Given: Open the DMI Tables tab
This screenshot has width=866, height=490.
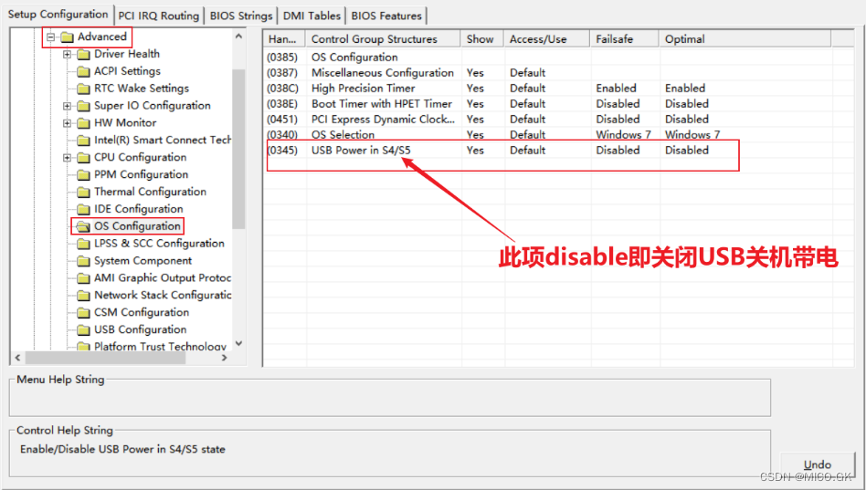Looking at the screenshot, I should (x=312, y=16).
